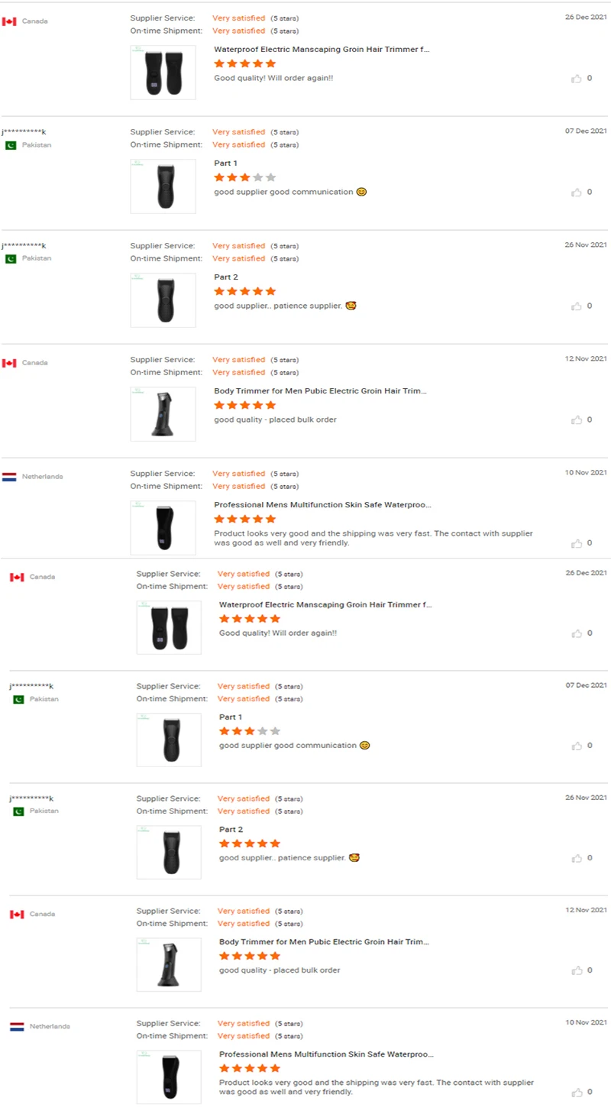Click thumbs-up on first Netherlands review

pos(577,543)
